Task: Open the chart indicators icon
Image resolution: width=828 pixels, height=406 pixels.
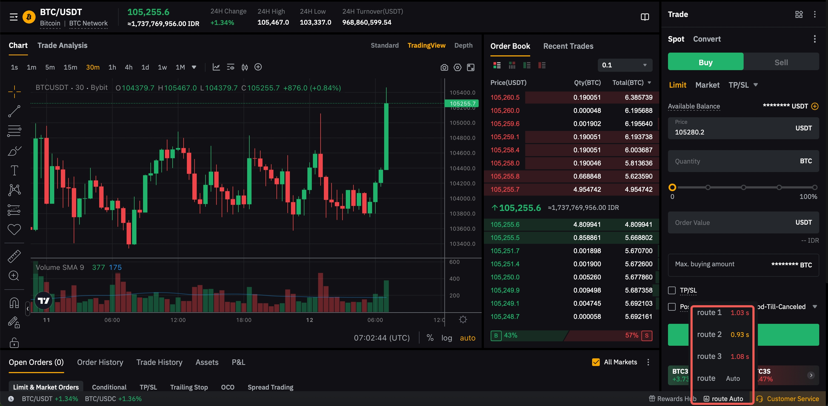Action: (216, 67)
